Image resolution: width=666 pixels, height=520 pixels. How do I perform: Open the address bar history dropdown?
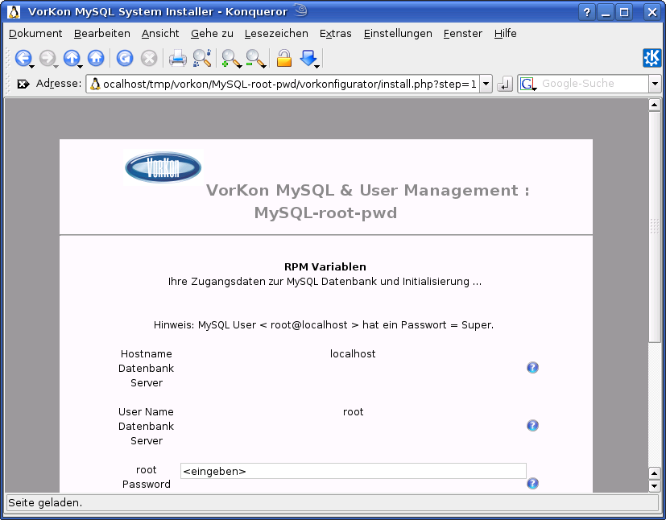[486, 83]
